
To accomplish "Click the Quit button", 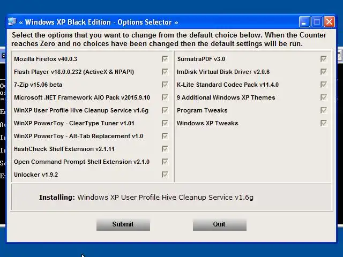I will [220, 225].
